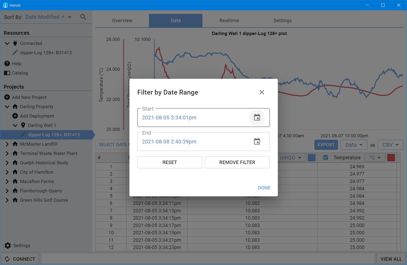407x265 pixels.
Task: Expand the Terminal Waste Water Plant project
Action: [x=7, y=153]
